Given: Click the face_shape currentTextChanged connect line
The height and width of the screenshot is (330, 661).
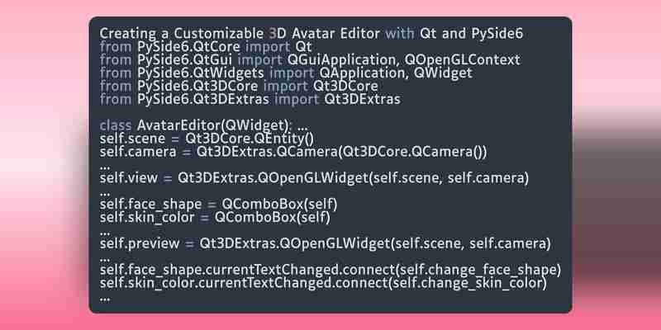Looking at the screenshot, I should pyautogui.click(x=330, y=271).
